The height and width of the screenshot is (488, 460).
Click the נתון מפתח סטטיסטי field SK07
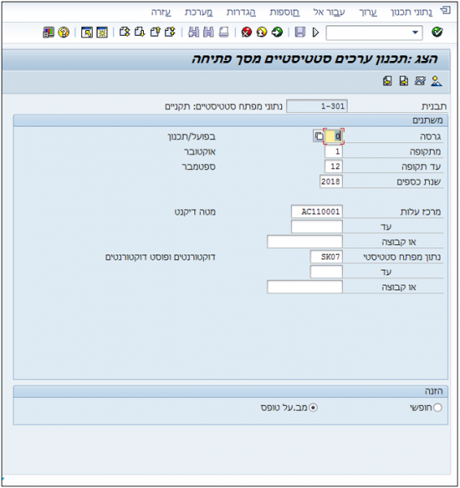326,257
